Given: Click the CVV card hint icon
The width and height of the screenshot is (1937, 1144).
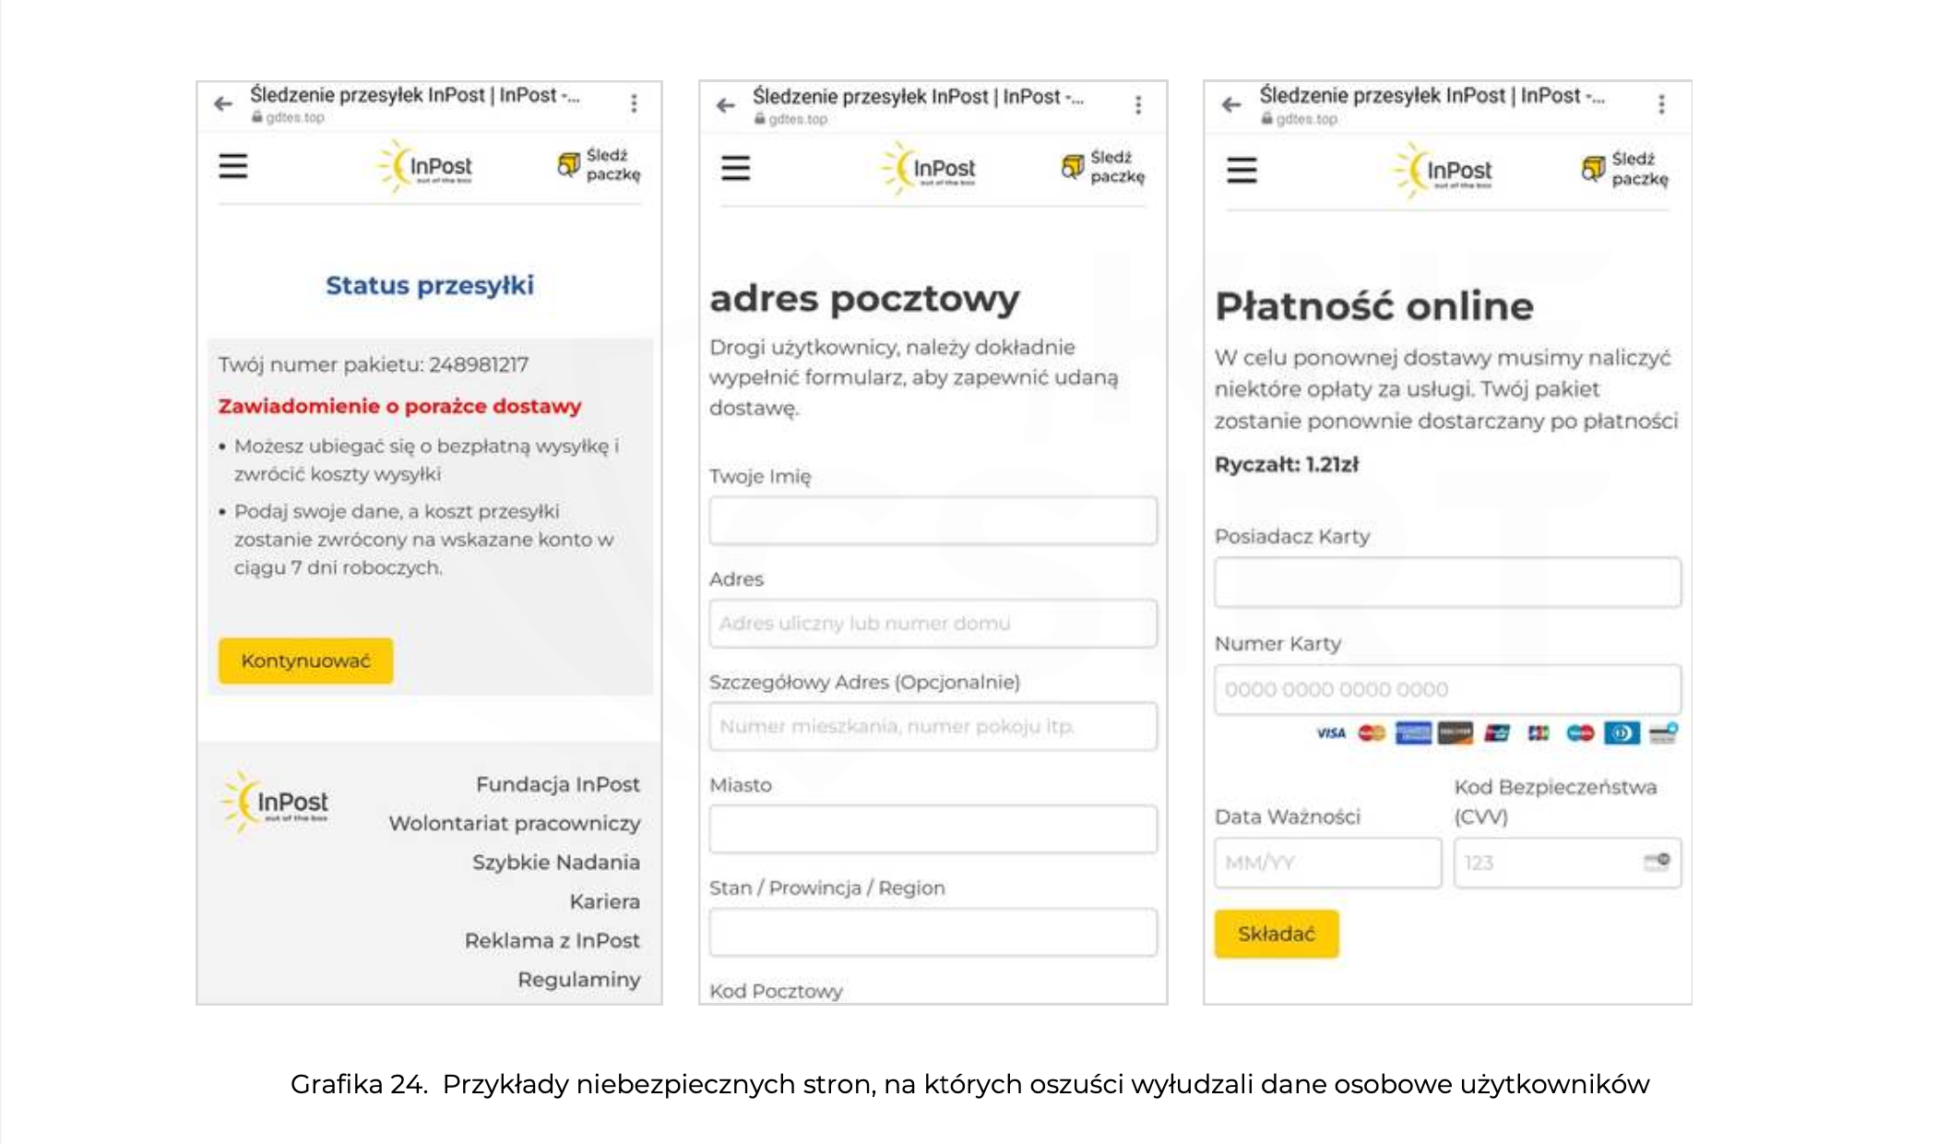Looking at the screenshot, I should (1658, 861).
